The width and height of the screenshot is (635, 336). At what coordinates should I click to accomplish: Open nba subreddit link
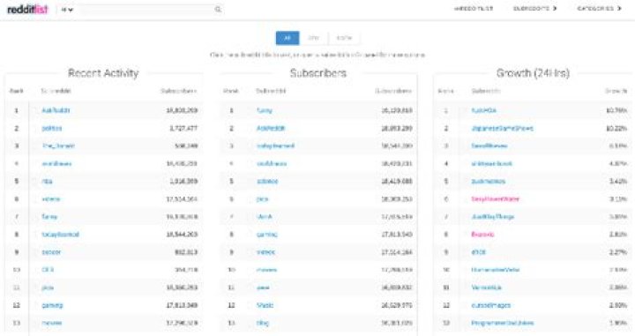click(47, 182)
